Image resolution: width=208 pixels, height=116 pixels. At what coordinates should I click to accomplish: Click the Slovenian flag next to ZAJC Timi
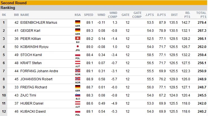point(78,95)
